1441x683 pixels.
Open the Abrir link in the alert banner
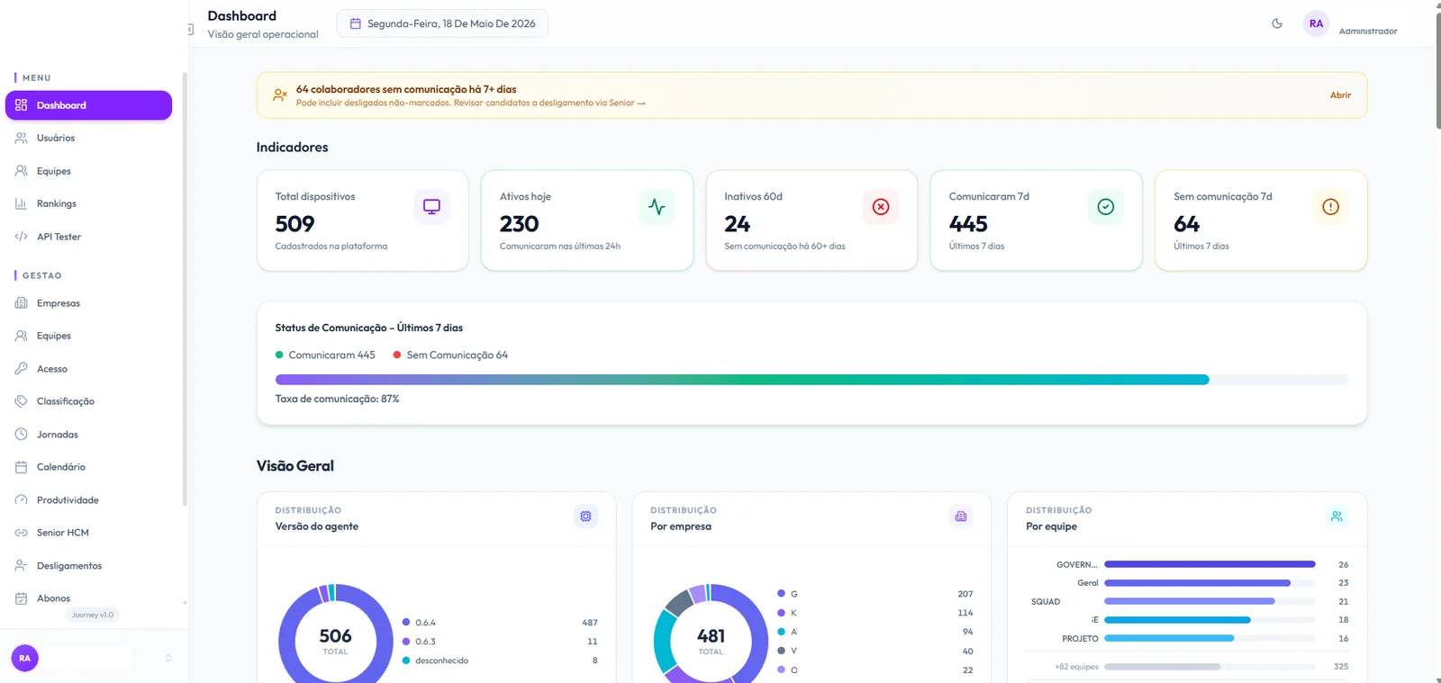[1340, 94]
